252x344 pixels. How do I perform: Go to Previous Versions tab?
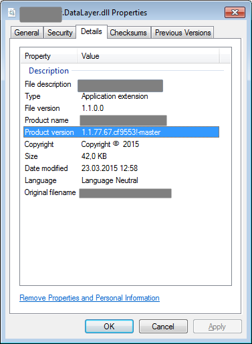point(182,33)
